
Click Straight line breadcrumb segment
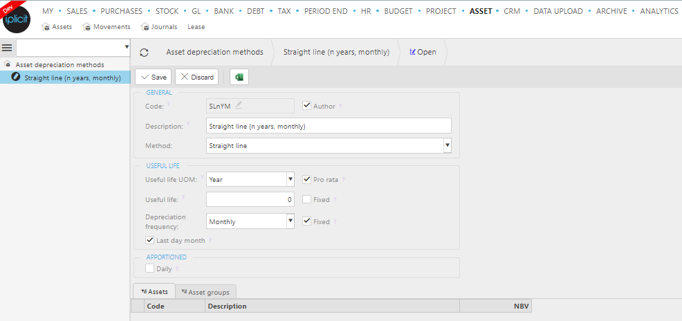point(336,52)
